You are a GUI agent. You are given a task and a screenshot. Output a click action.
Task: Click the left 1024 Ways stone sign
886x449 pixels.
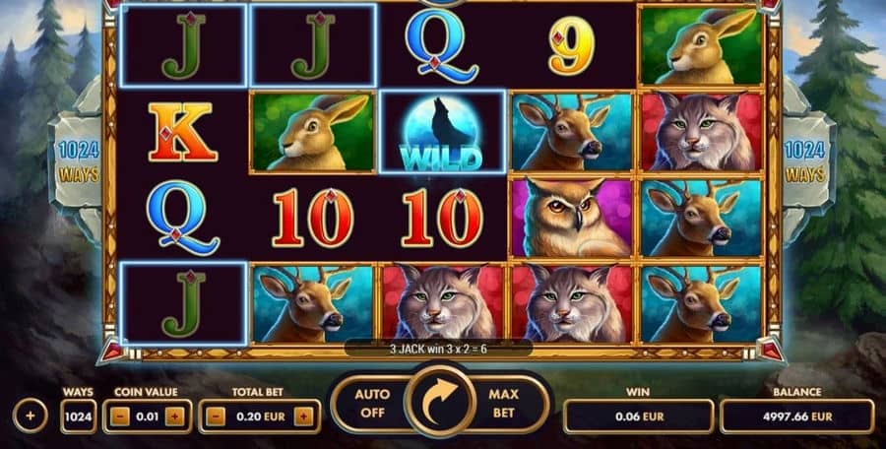[x=78, y=161]
